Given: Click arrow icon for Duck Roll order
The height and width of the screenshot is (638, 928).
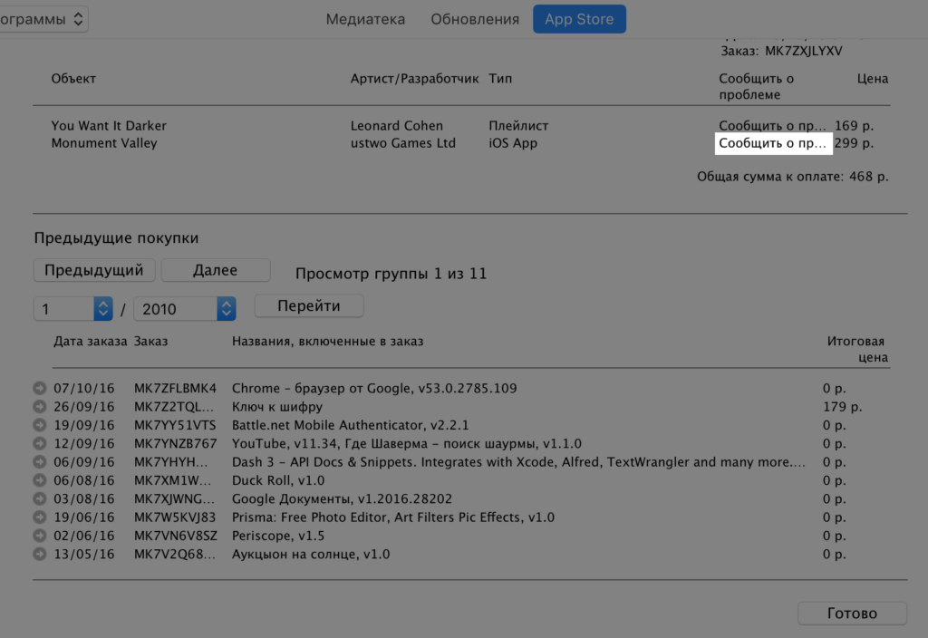Looking at the screenshot, I should 40,480.
